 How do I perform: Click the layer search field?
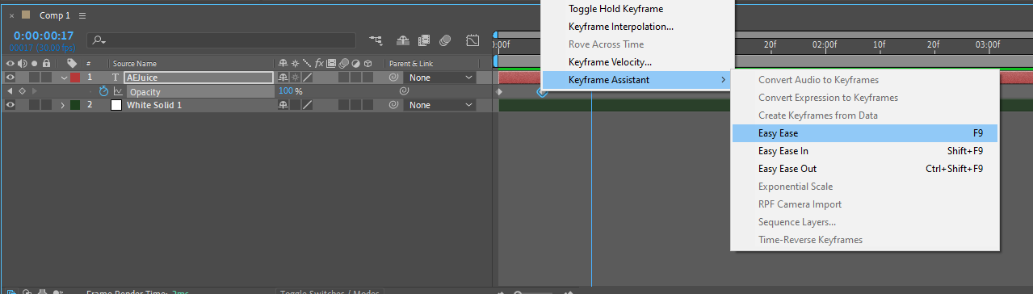(x=222, y=40)
